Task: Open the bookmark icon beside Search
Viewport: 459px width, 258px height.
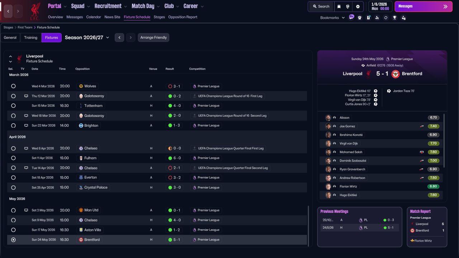Action: pyautogui.click(x=339, y=6)
